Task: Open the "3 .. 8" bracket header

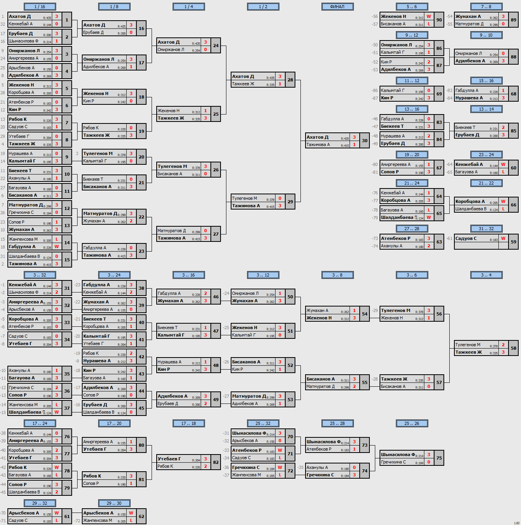Action: [x=337, y=275]
